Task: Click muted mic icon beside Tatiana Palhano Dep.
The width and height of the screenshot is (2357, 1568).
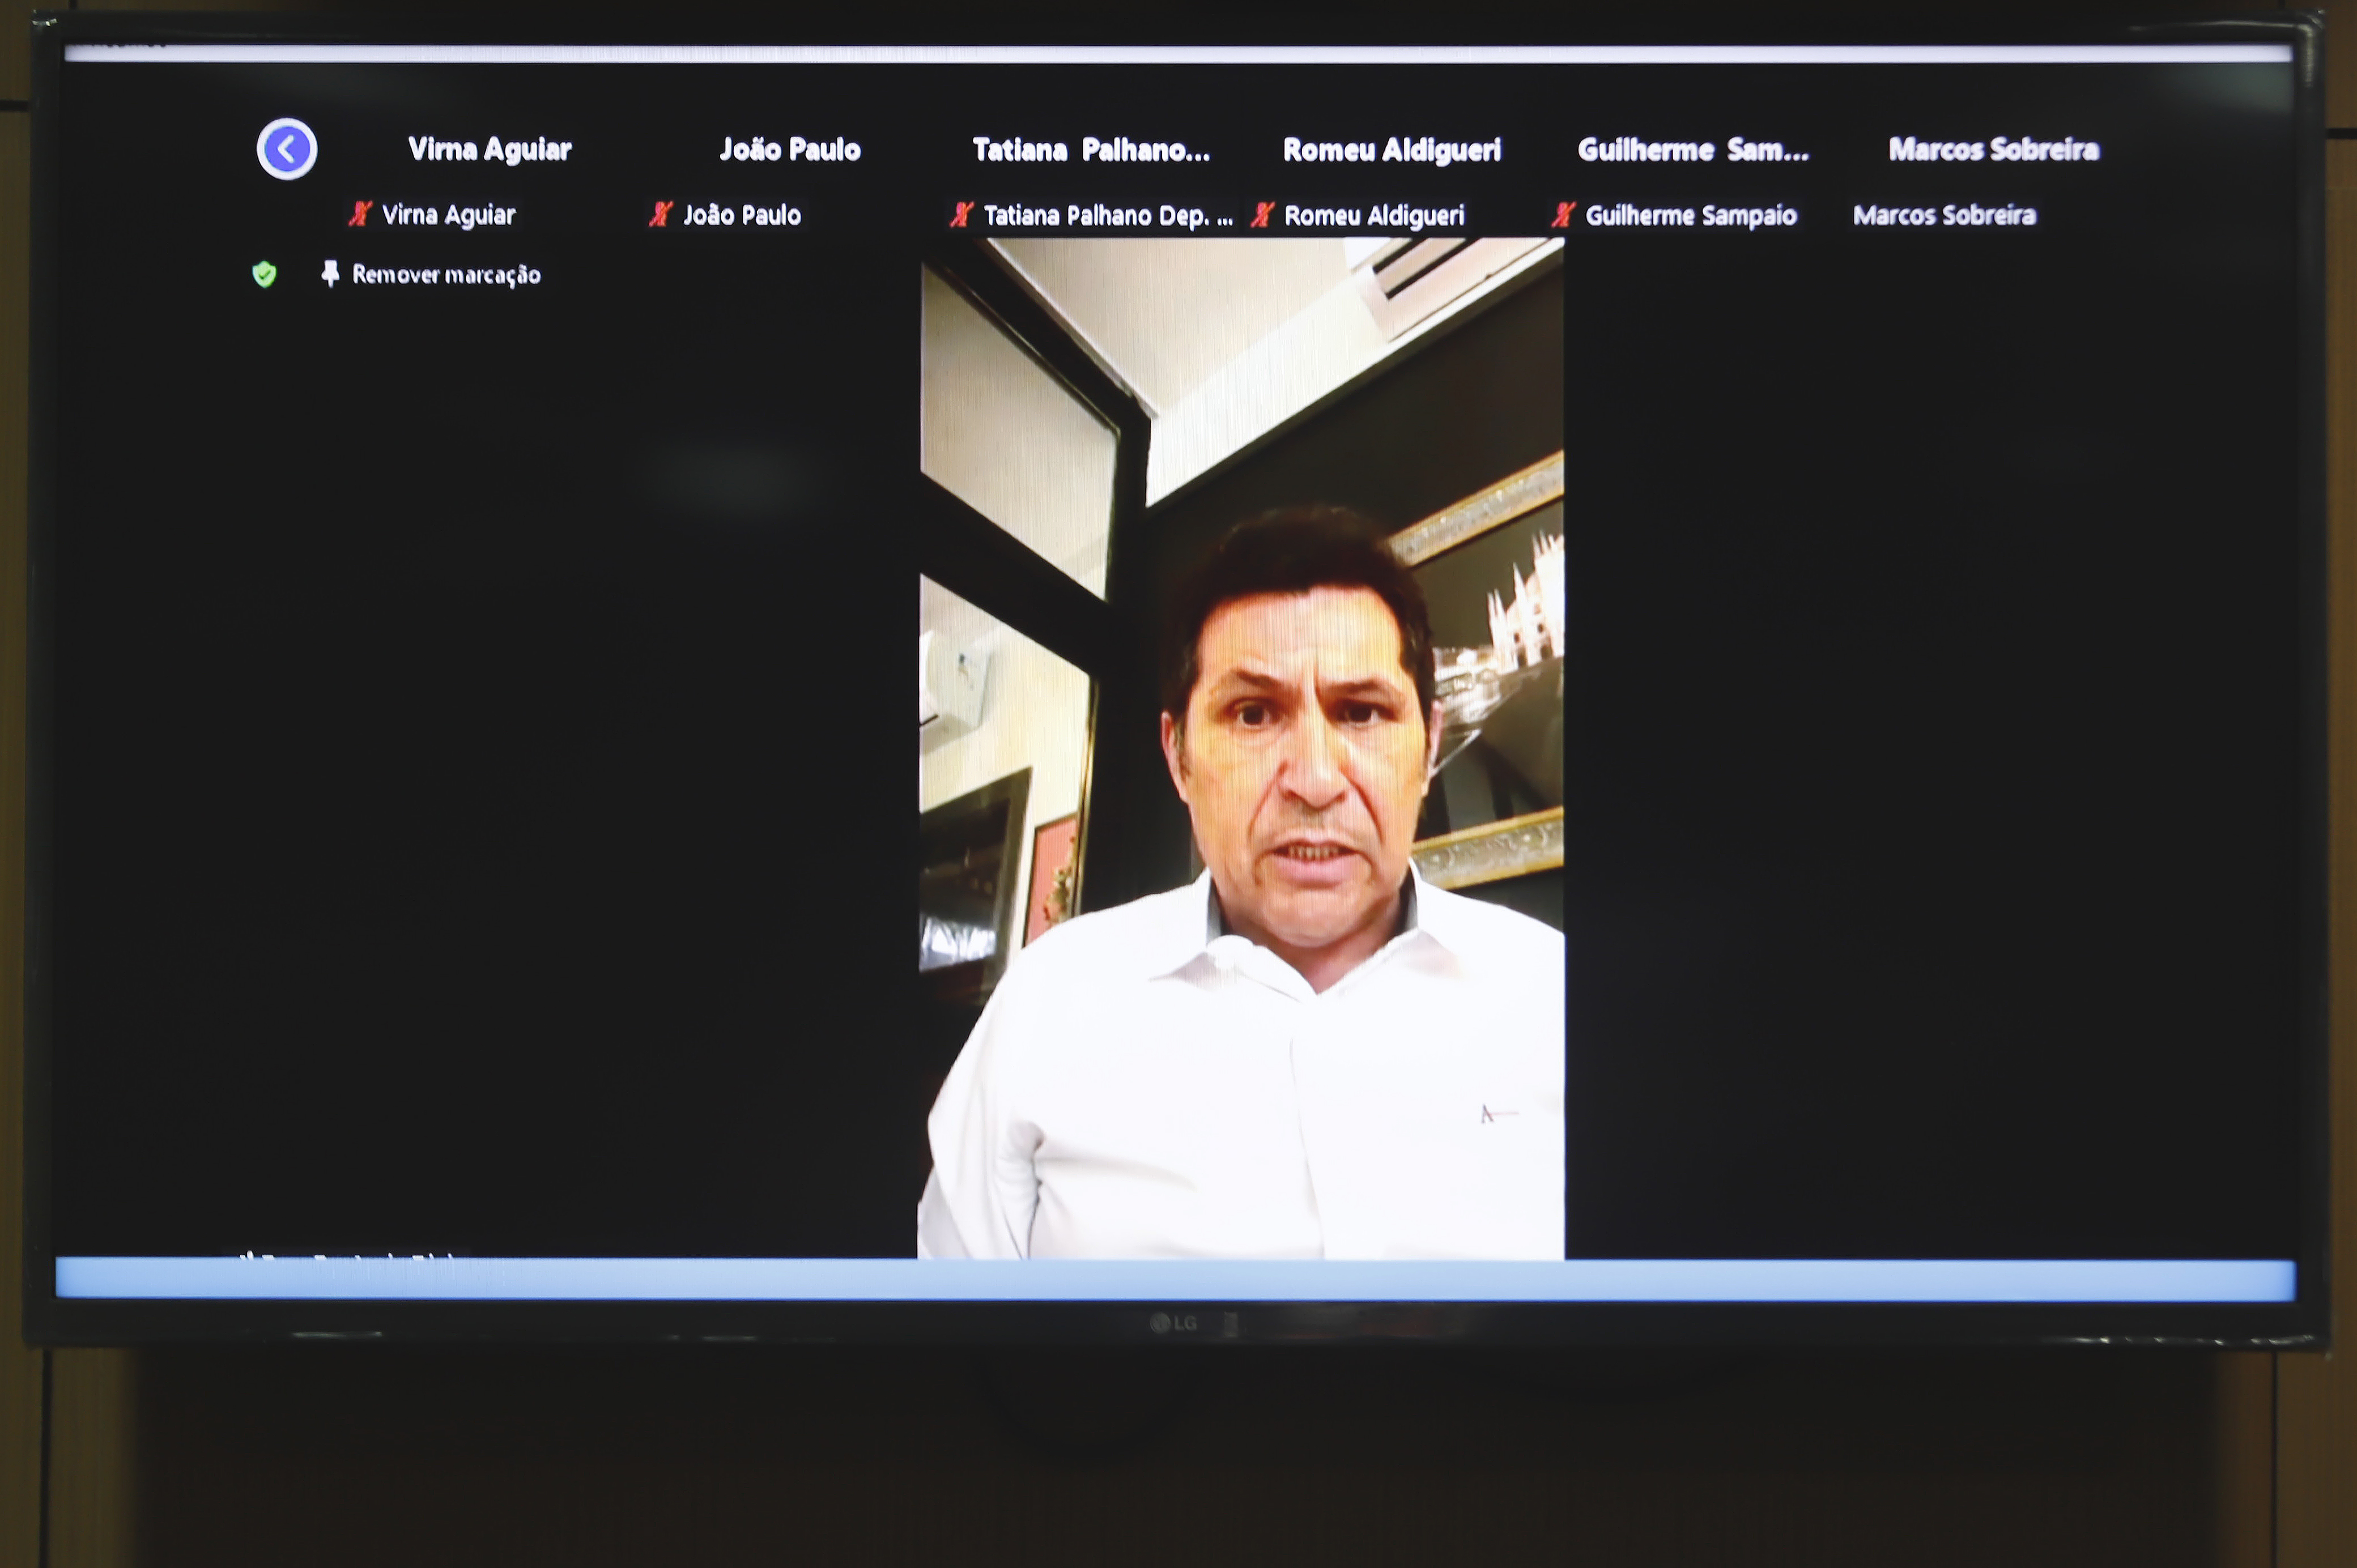Action: tap(961, 214)
